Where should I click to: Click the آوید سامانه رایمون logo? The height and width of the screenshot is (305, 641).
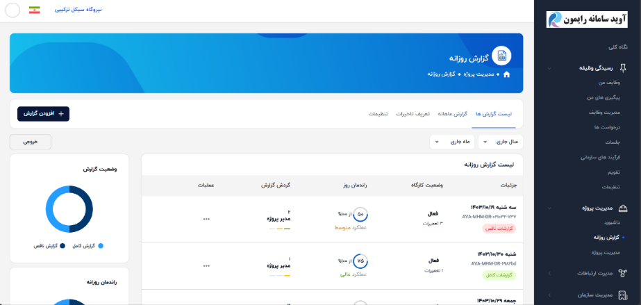[x=587, y=19]
